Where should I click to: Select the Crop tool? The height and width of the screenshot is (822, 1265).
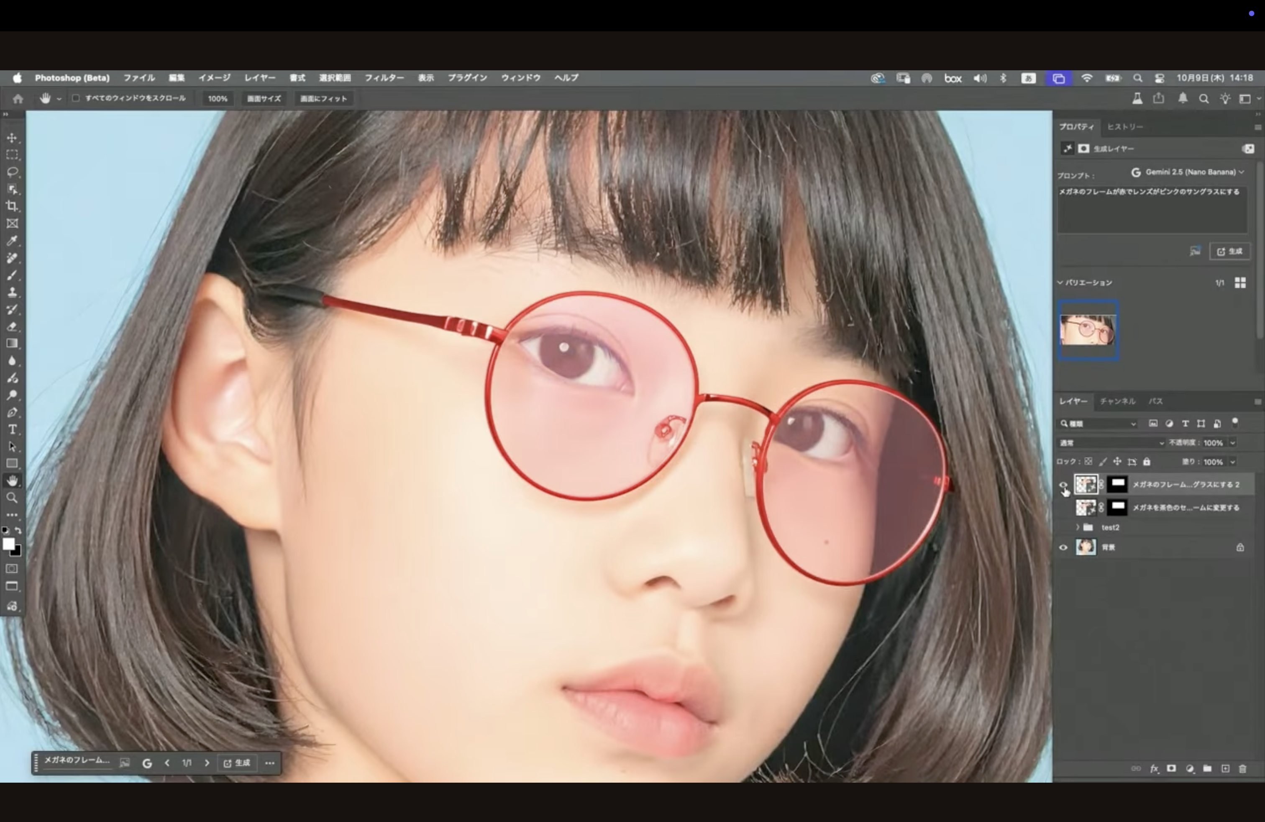coord(12,206)
